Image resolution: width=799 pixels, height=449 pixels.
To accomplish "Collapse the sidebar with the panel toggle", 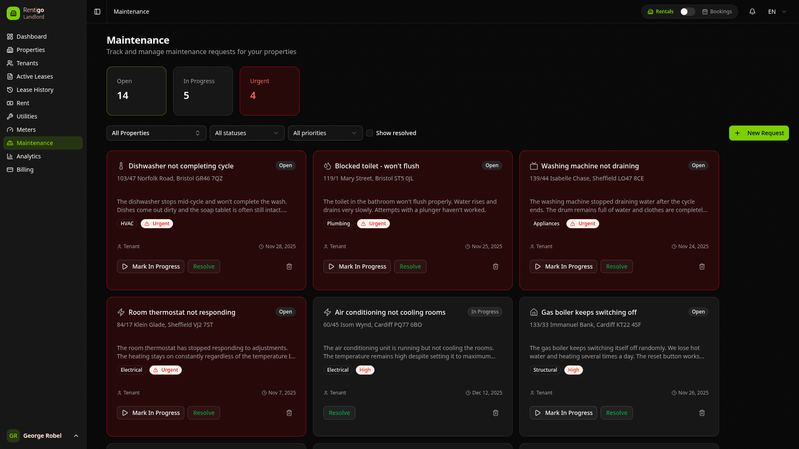I will [x=97, y=12].
